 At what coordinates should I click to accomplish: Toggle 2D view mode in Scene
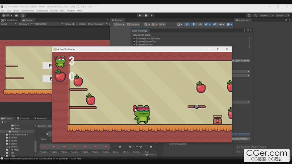click(x=187, y=24)
